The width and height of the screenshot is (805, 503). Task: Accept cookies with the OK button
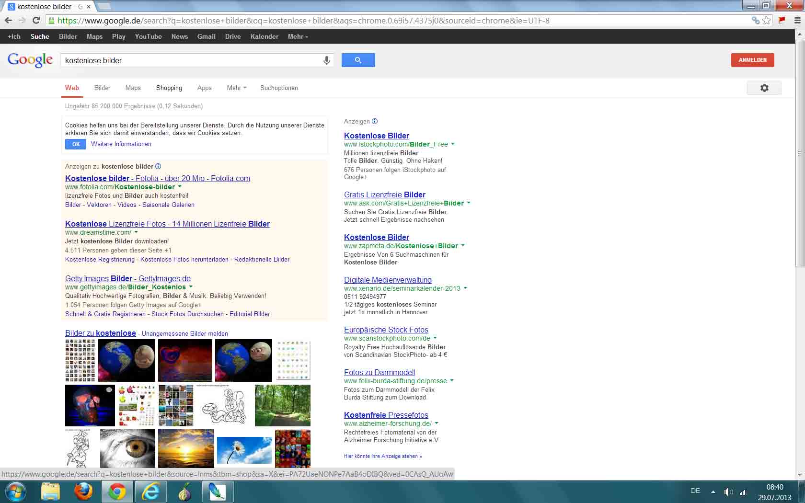(76, 144)
